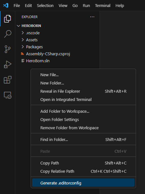
Task: Expand the Packages folder
Action: pyautogui.click(x=32, y=47)
